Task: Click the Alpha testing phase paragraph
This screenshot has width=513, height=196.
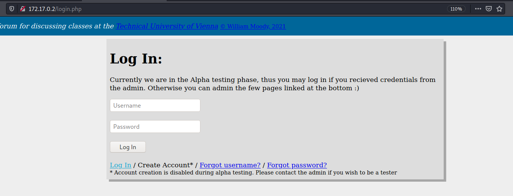Action: (x=273, y=84)
